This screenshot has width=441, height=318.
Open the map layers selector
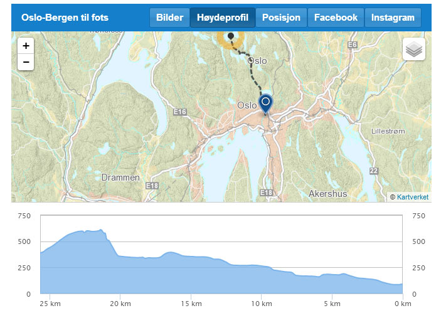pyautogui.click(x=414, y=49)
